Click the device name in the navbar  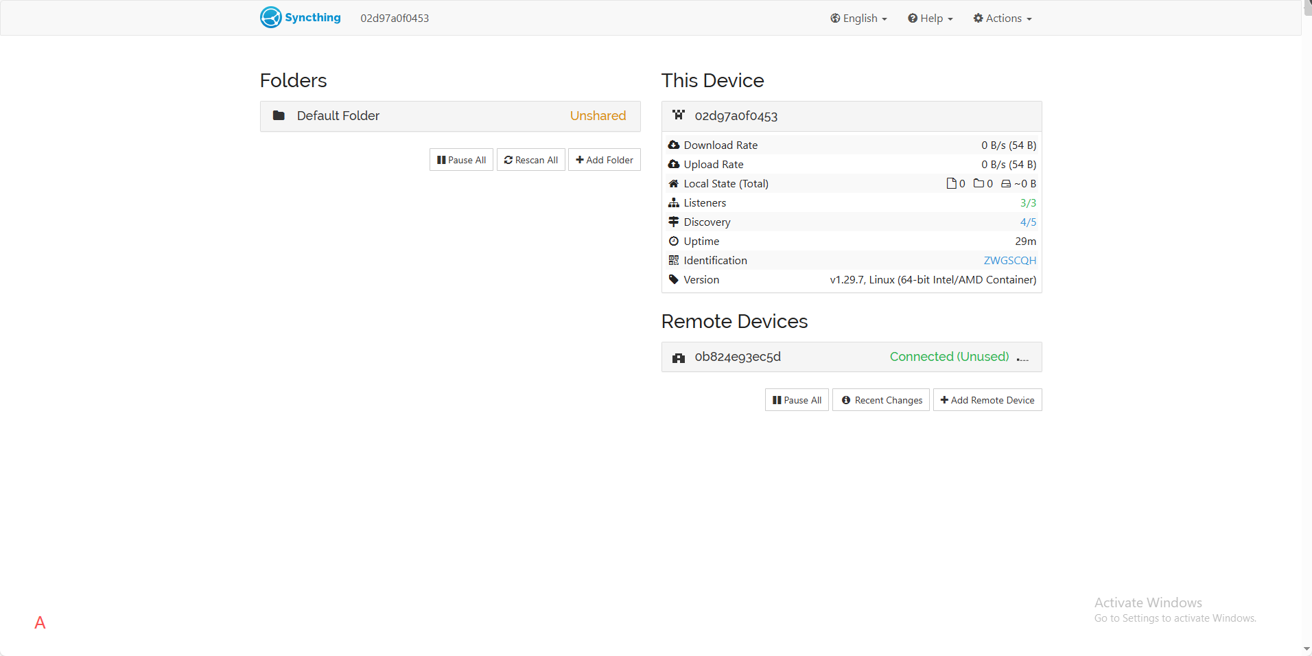coord(395,19)
